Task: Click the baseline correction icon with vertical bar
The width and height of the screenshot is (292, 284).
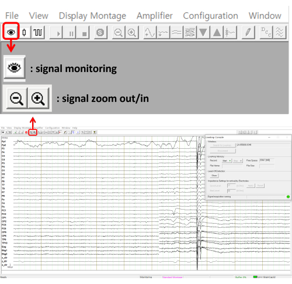Action: tap(230, 32)
